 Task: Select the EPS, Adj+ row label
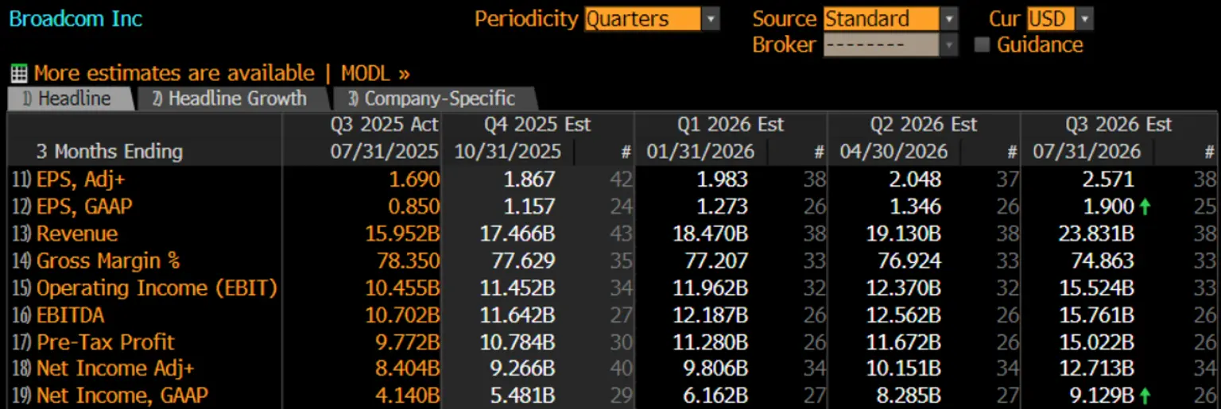click(x=81, y=179)
